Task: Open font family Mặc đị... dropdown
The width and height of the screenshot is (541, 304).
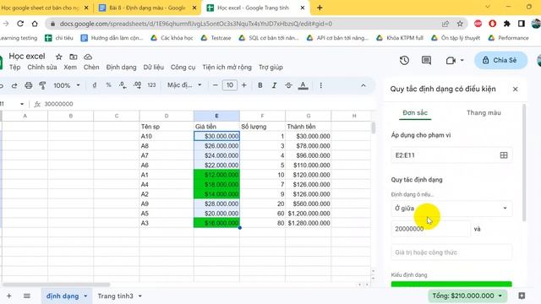Action: [x=184, y=85]
